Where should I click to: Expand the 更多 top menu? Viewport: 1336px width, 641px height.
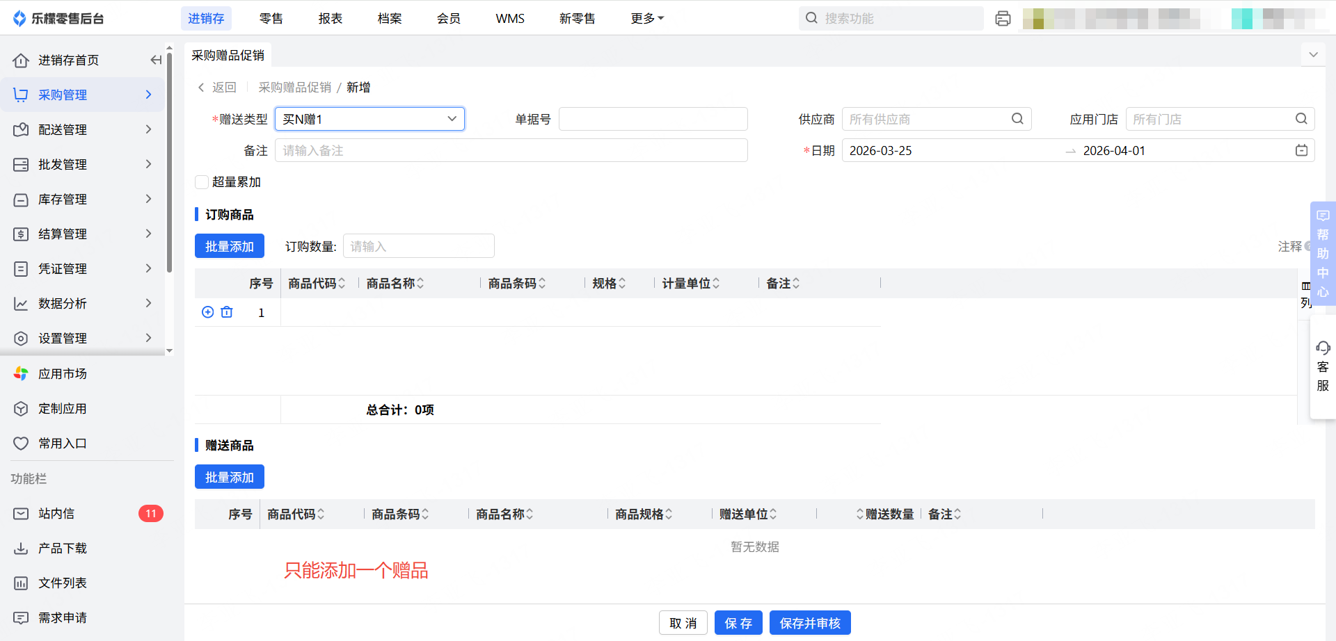coord(647,19)
